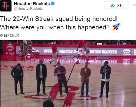Click the Houston Rockets banner text
Image resolution: width=136 pixels, height=107 pixels.
click(103, 52)
